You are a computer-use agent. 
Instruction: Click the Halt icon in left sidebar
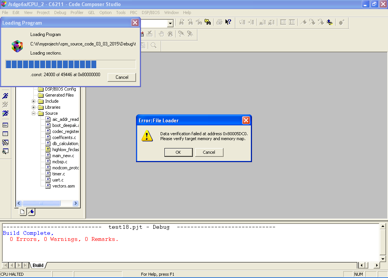5,105
